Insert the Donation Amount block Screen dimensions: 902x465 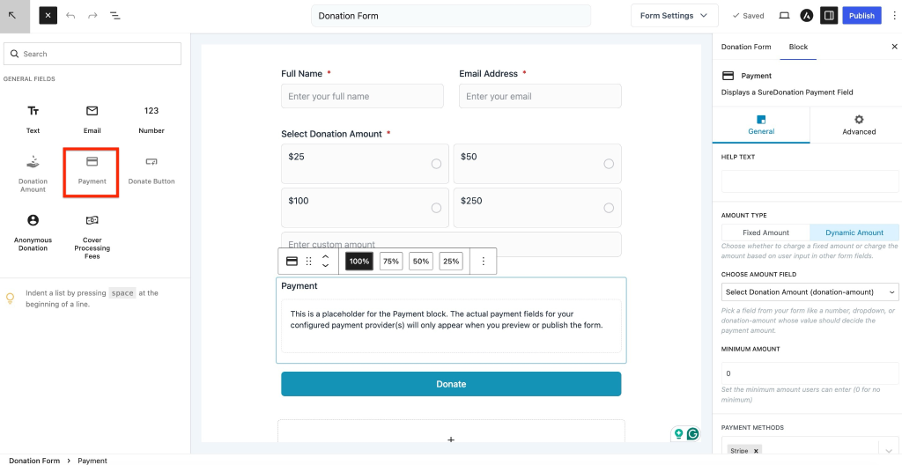[33, 173]
